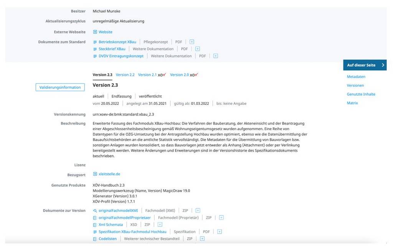
Task: Open the Matrix section link
Action: 352,103
